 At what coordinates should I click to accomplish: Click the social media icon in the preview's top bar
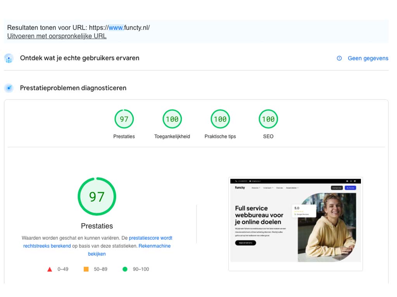pyautogui.click(x=347, y=181)
